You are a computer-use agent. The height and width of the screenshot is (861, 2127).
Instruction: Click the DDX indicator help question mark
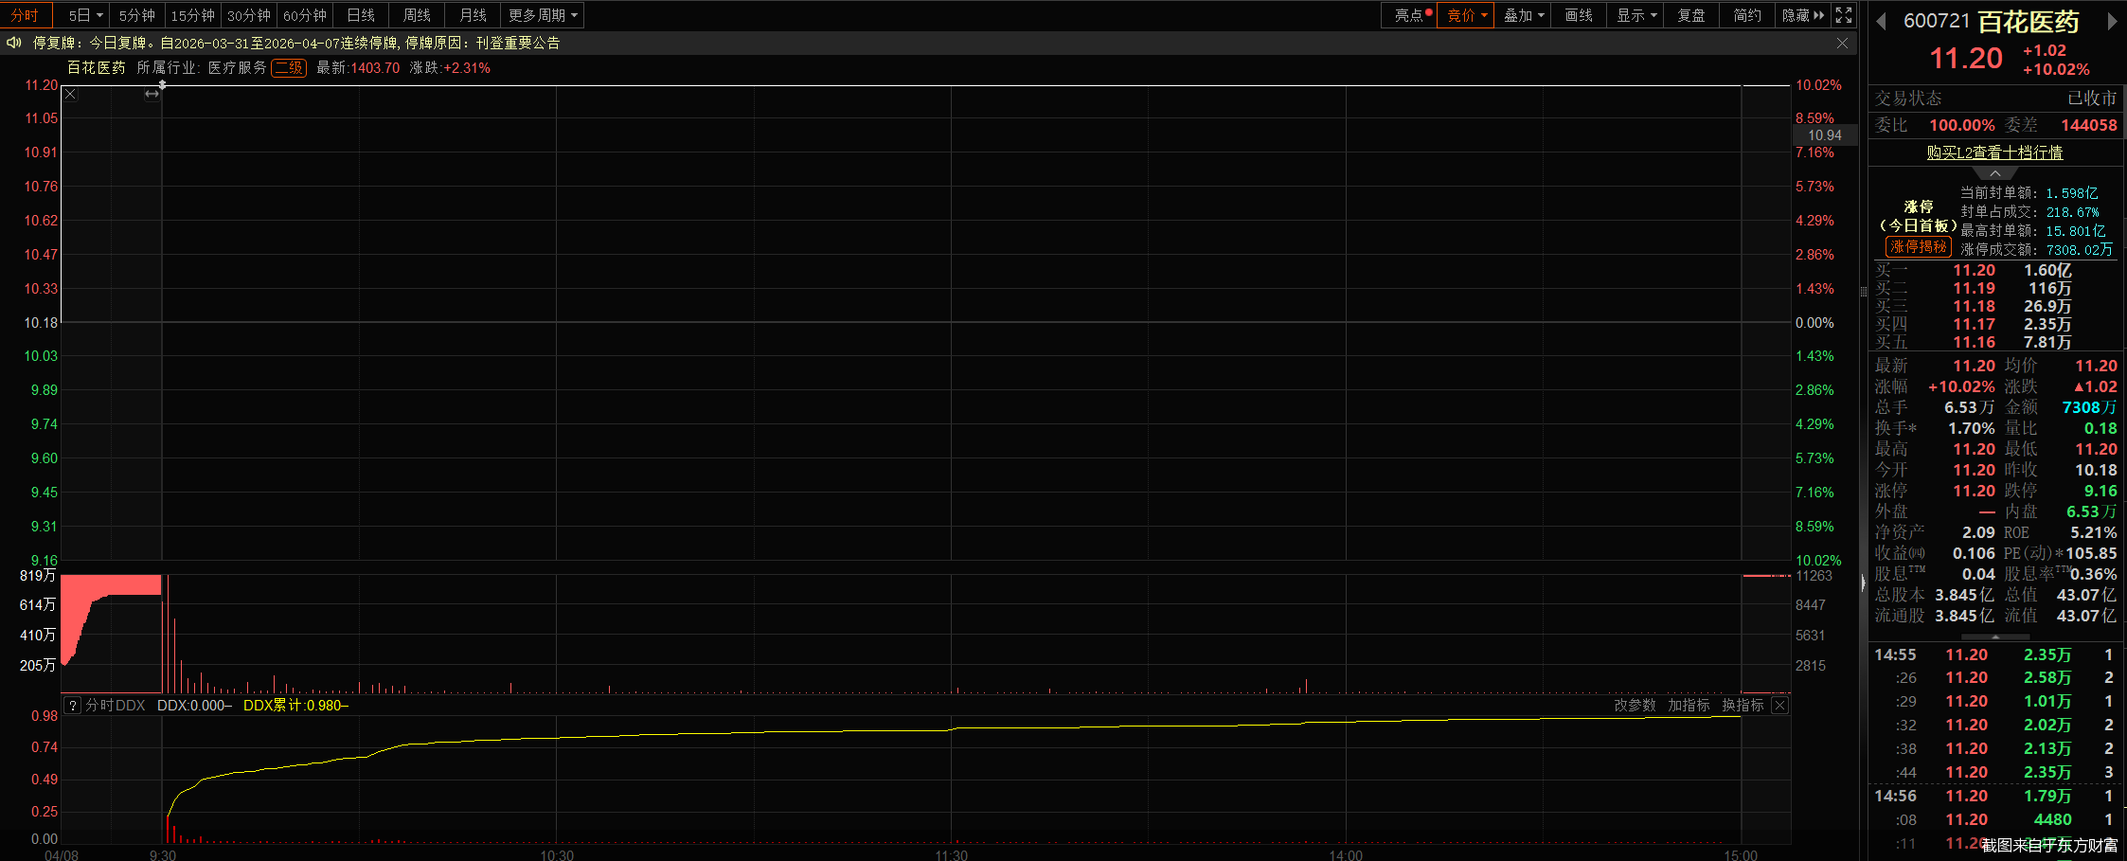coord(73,705)
